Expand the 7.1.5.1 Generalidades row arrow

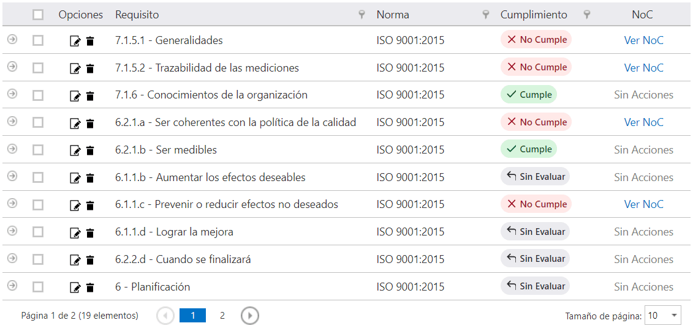12,39
